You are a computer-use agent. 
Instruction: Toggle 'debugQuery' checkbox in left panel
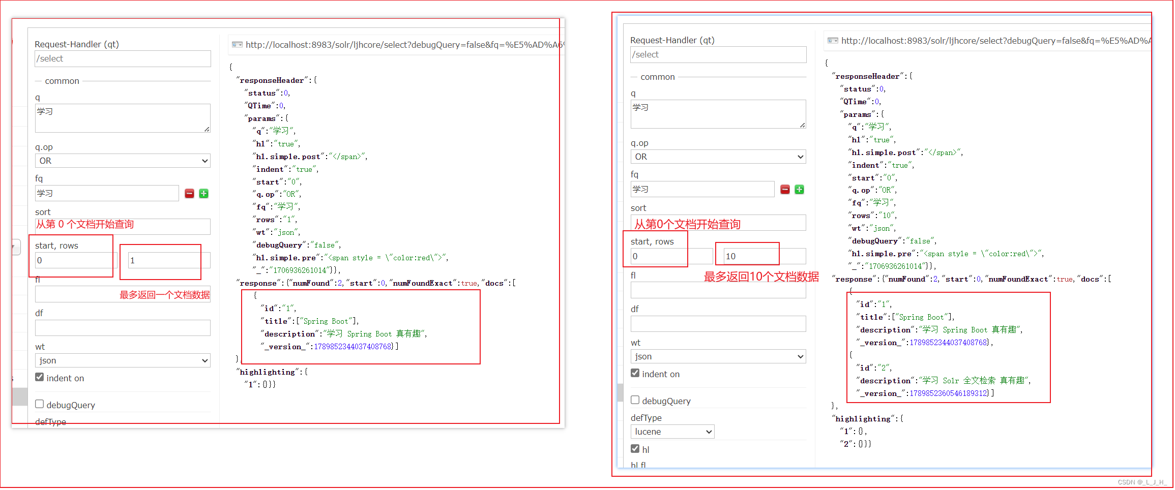click(x=39, y=404)
